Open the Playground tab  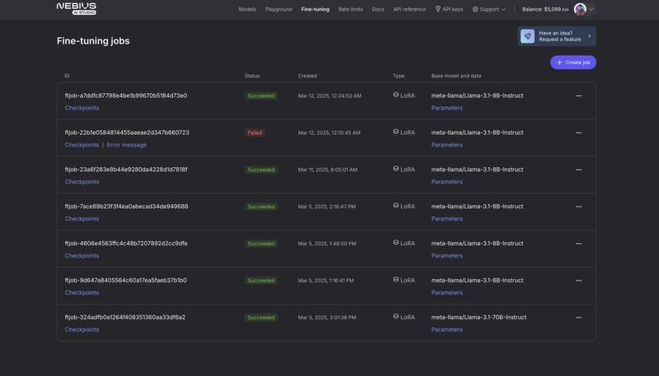click(278, 9)
